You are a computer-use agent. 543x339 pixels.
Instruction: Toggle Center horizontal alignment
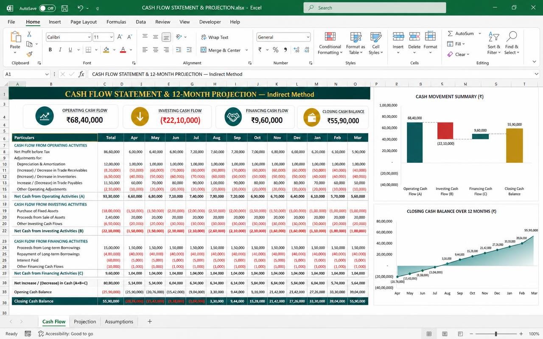point(156,50)
